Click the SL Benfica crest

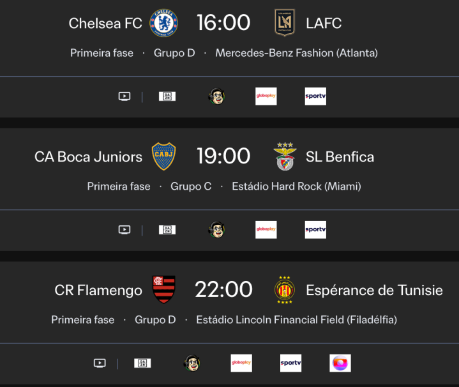285,156
